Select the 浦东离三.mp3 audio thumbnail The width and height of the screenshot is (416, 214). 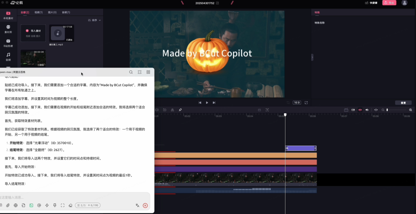[x=62, y=33]
